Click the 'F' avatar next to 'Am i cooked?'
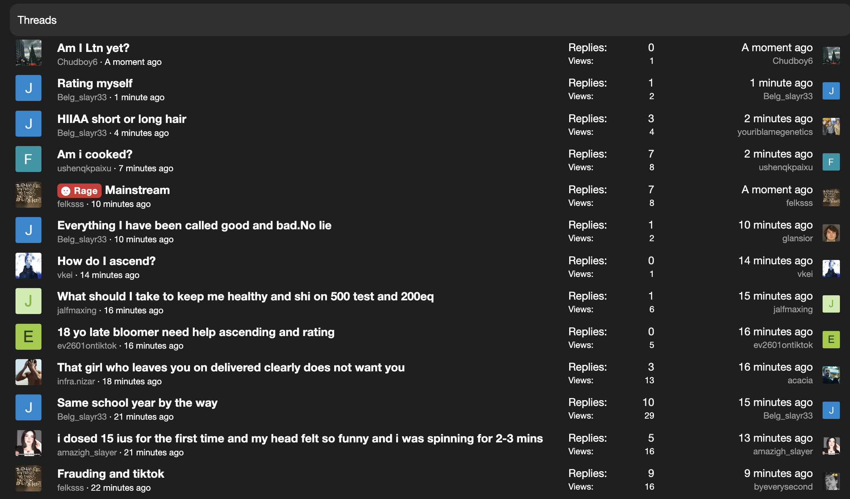 point(28,159)
